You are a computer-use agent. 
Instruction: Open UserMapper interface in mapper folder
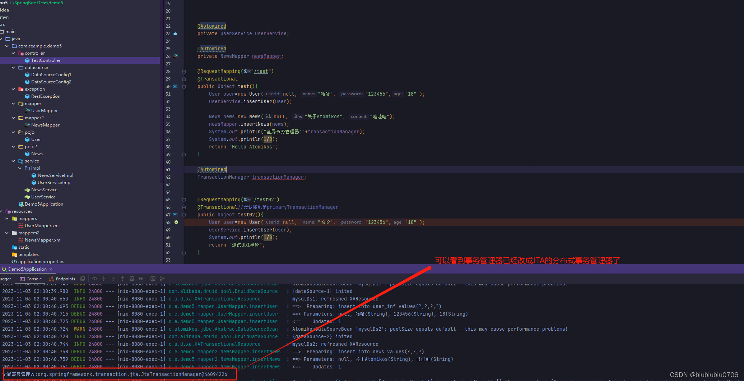click(x=44, y=111)
